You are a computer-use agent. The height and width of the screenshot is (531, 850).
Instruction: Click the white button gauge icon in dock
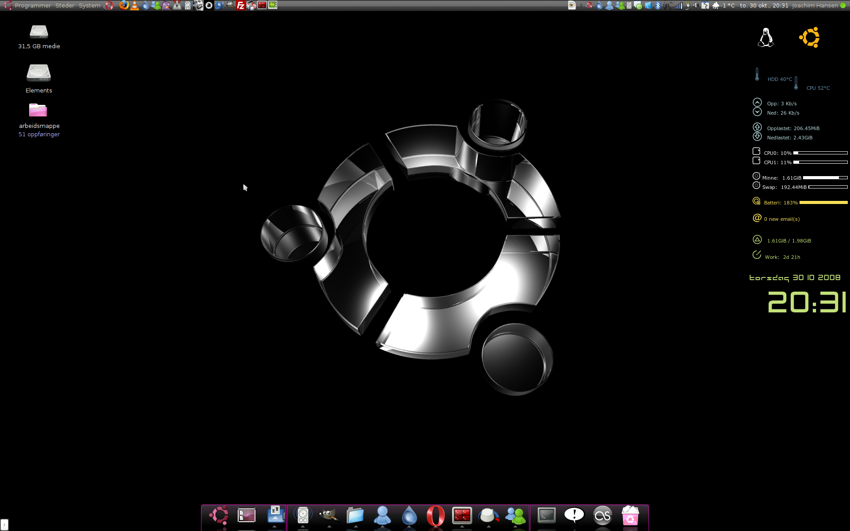click(488, 516)
